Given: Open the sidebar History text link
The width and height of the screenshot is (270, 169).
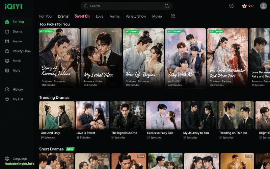Looking at the screenshot, I should coord(18,89).
